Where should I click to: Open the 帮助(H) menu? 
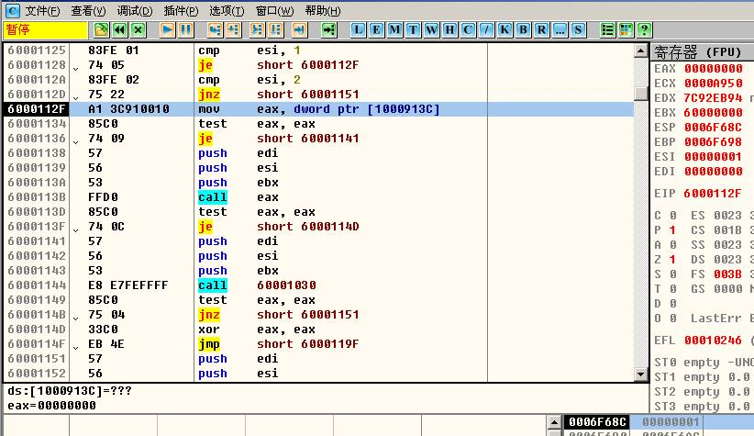tap(323, 11)
